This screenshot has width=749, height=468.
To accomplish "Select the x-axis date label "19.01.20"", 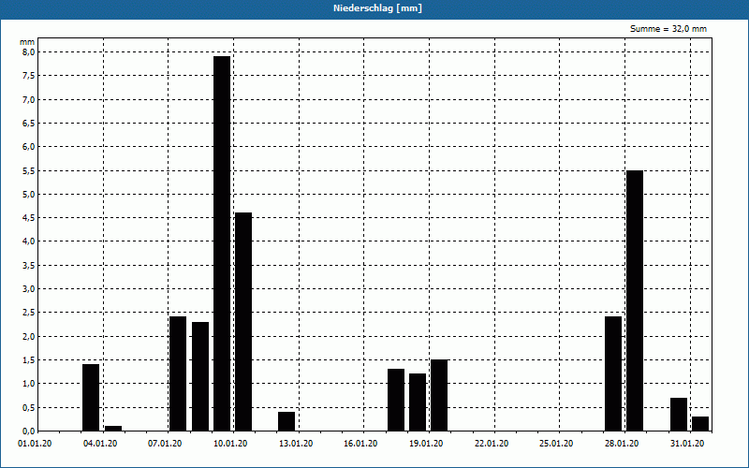I will (426, 444).
